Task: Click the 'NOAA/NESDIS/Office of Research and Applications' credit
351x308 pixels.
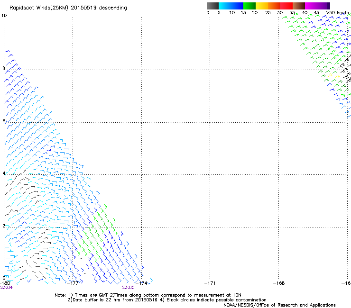Action: pos(279,305)
